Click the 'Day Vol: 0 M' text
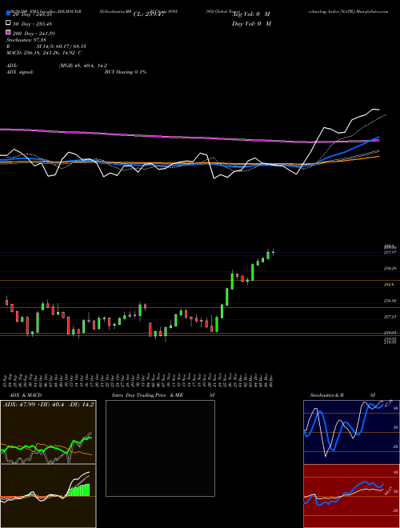This screenshot has width=400, height=528. tap(251, 23)
